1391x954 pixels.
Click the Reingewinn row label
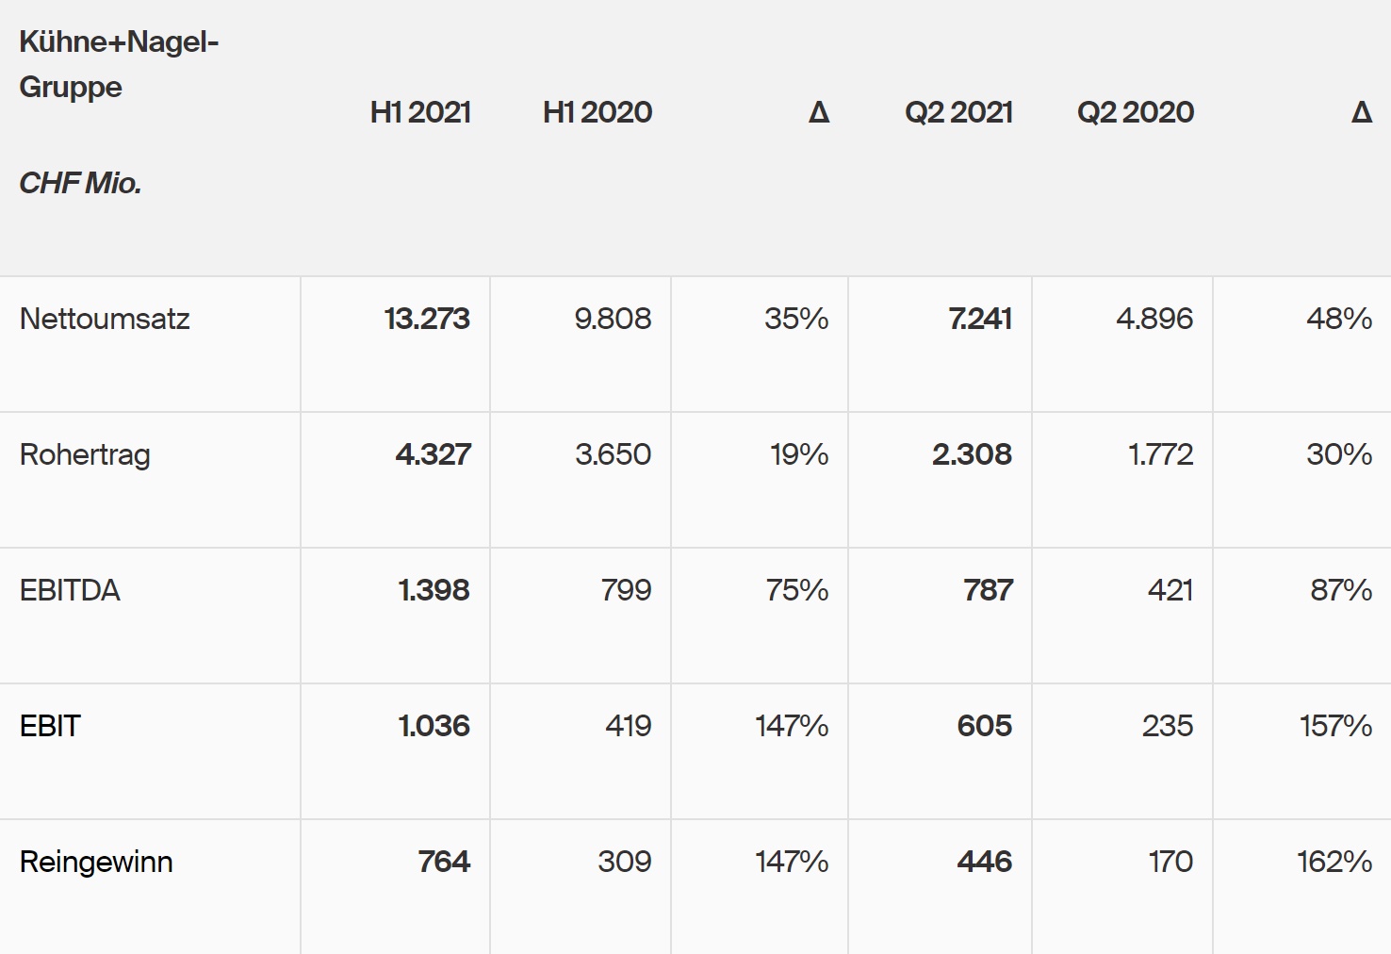pyautogui.click(x=96, y=862)
